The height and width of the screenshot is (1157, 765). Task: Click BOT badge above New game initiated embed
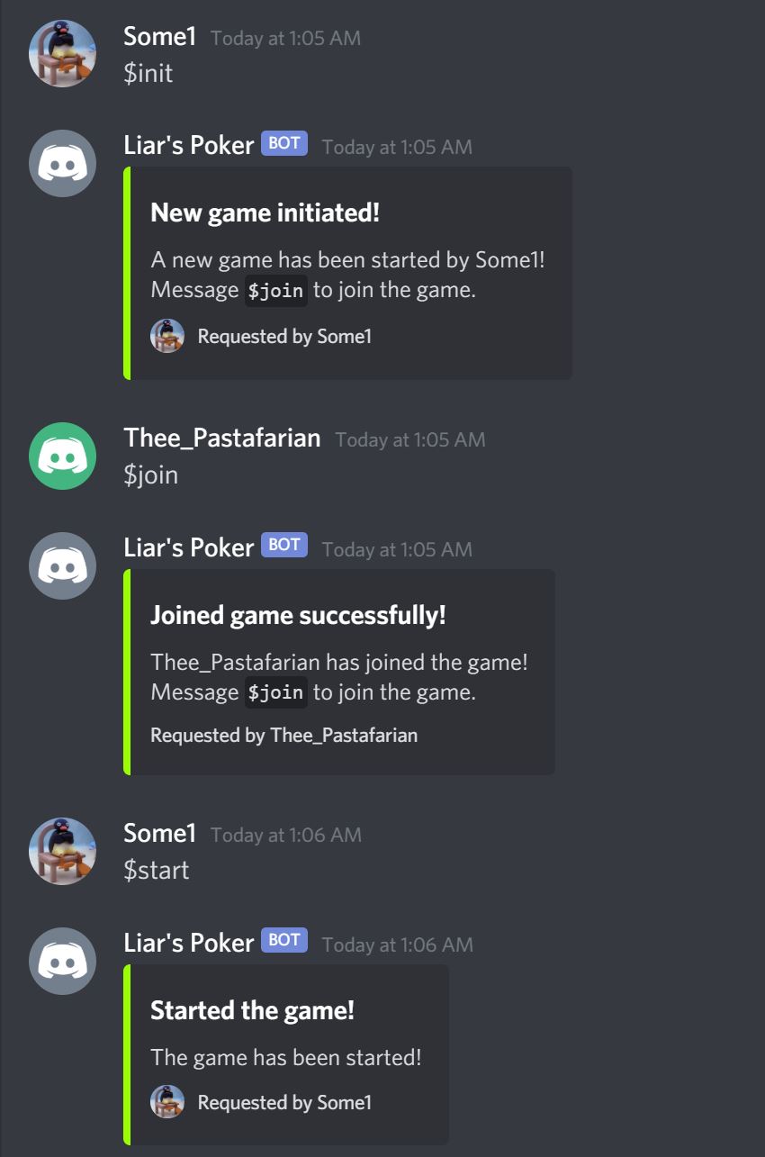click(x=284, y=143)
